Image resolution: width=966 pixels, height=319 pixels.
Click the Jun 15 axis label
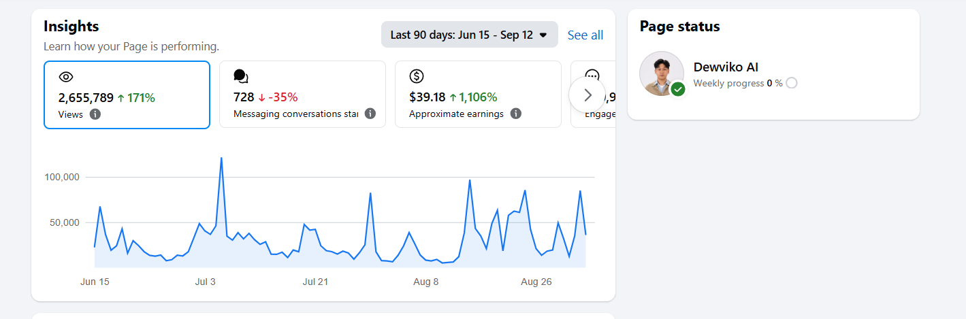(x=95, y=282)
